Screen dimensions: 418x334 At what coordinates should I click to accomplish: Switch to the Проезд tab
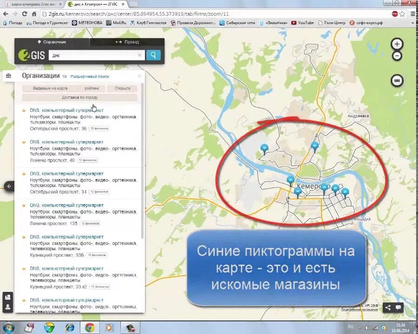coord(127,42)
